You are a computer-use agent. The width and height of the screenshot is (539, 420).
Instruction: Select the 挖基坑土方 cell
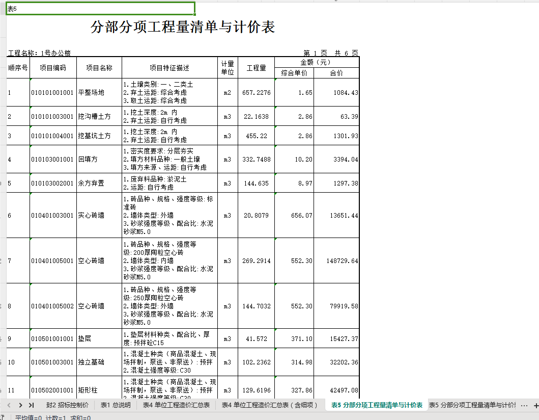click(99, 136)
